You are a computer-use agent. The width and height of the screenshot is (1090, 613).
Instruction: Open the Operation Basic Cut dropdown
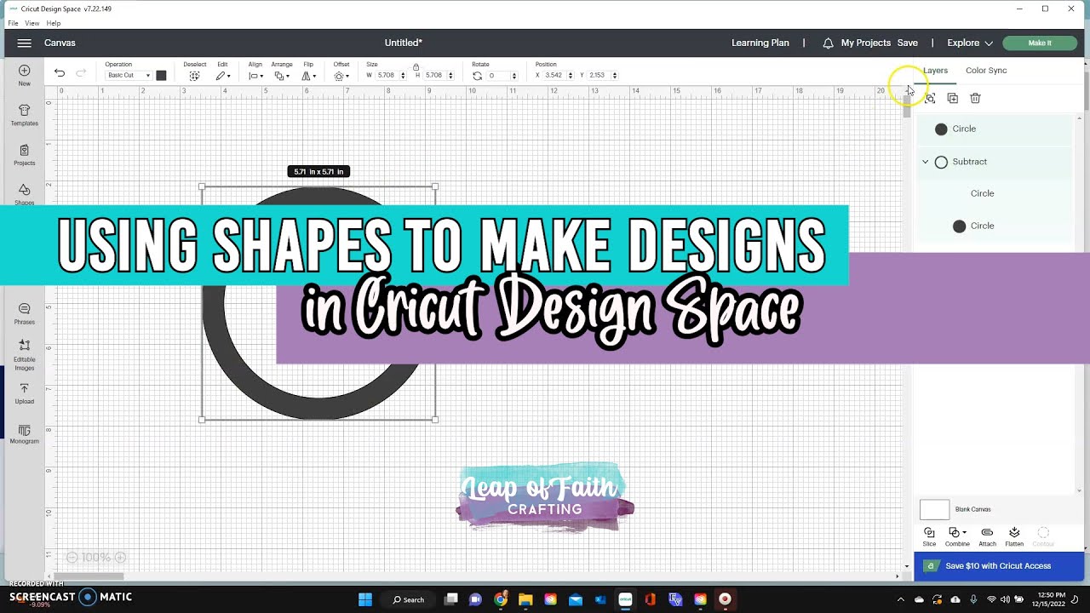click(x=129, y=76)
